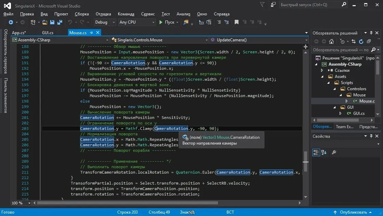Toggle alphabetical sorting in Properties panel

tap(324, 152)
